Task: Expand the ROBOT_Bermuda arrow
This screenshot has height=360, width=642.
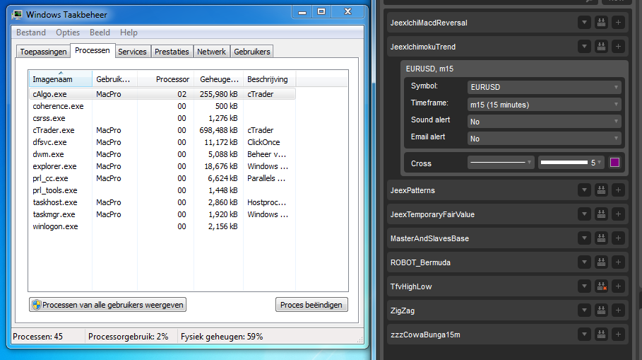Action: pos(584,262)
